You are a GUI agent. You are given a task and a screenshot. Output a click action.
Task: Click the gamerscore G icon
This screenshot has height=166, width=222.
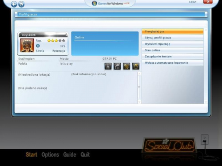38,46
